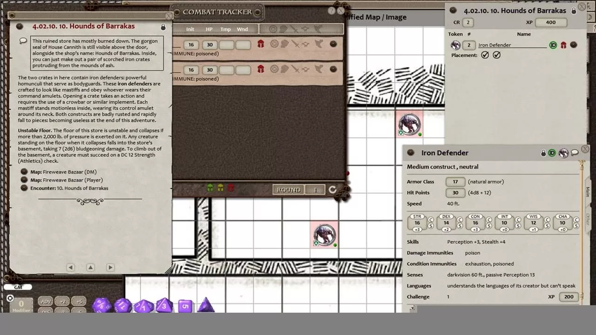Viewport: 596px width, 335px height.
Task: Toggle second Placement checkmark
Action: tap(497, 55)
